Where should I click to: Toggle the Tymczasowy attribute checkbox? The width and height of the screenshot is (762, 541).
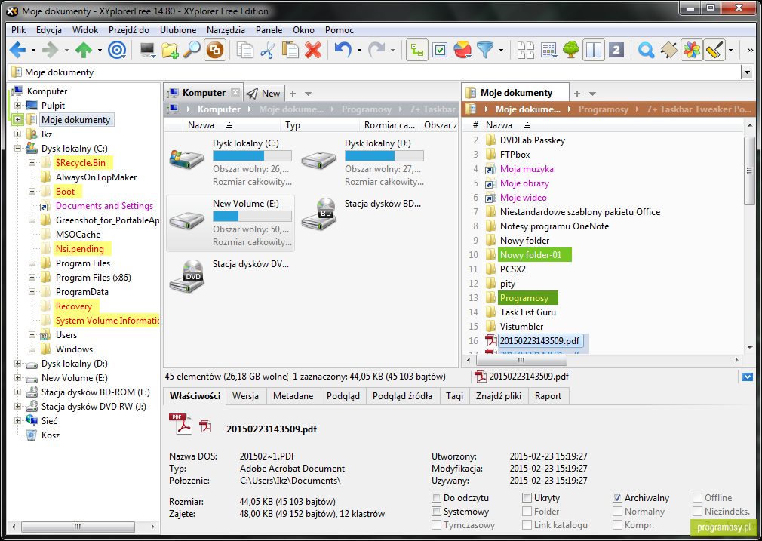click(436, 525)
